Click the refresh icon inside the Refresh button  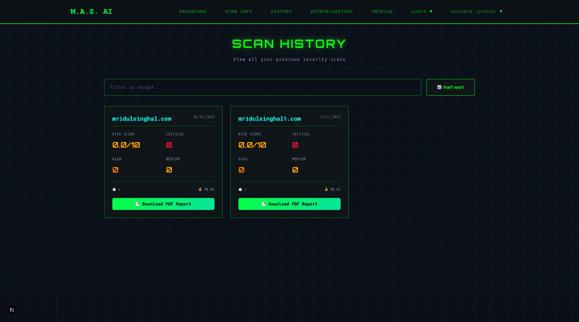click(x=439, y=87)
